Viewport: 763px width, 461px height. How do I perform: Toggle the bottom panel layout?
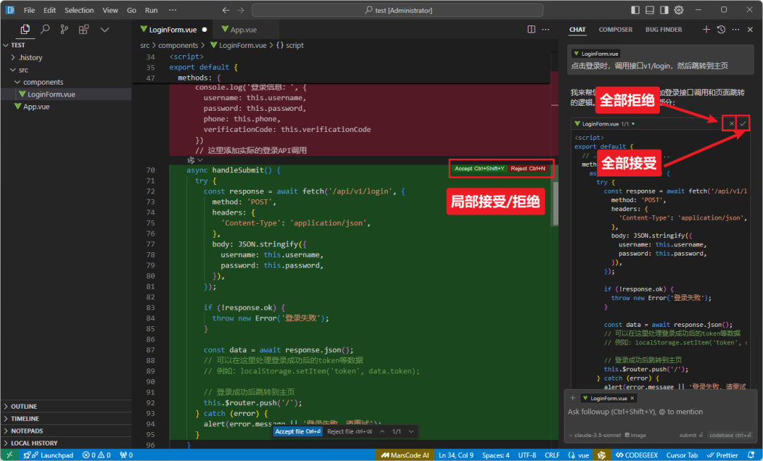coord(650,10)
